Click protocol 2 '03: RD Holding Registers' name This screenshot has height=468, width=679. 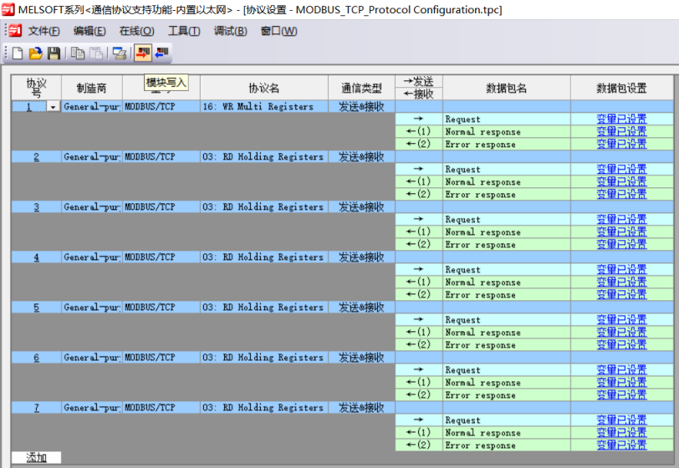click(x=263, y=157)
